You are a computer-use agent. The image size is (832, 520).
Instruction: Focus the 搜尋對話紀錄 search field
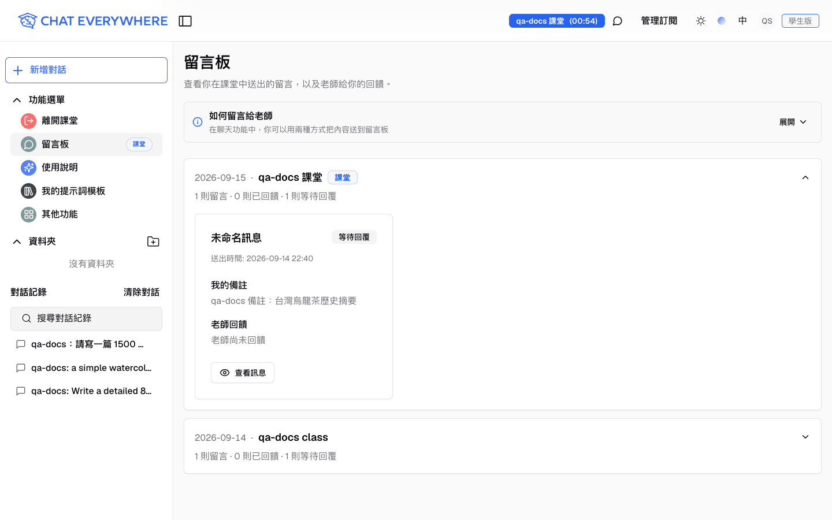(x=86, y=318)
